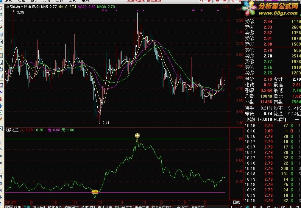Open the candlestick chart icon in left sidebar
Viewport: 301px width, 208px height.
pyautogui.click(x=1, y=28)
